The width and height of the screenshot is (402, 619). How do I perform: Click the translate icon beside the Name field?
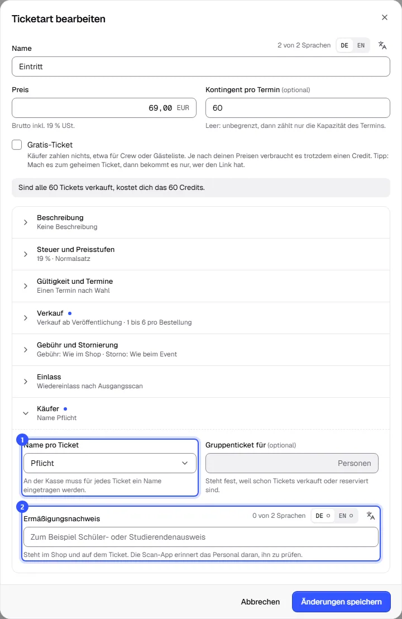pyautogui.click(x=382, y=45)
